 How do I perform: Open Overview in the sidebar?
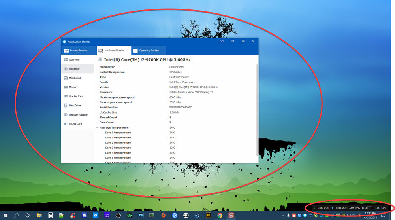tap(77, 59)
